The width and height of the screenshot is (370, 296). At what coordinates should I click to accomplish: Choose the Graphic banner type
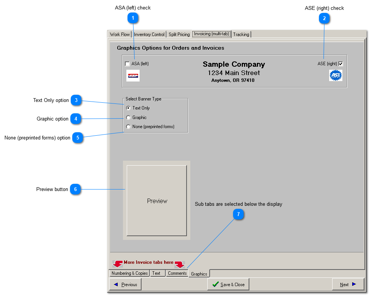(129, 117)
